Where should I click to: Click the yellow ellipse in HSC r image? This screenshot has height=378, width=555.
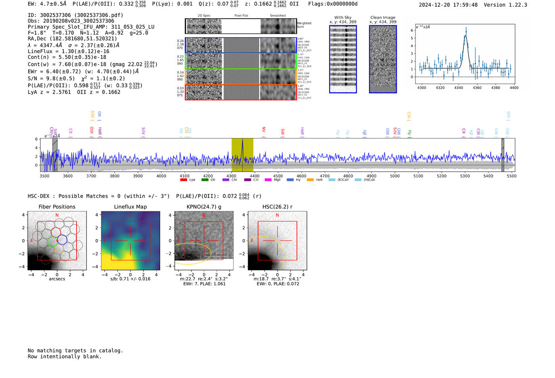pyautogui.click(x=266, y=253)
